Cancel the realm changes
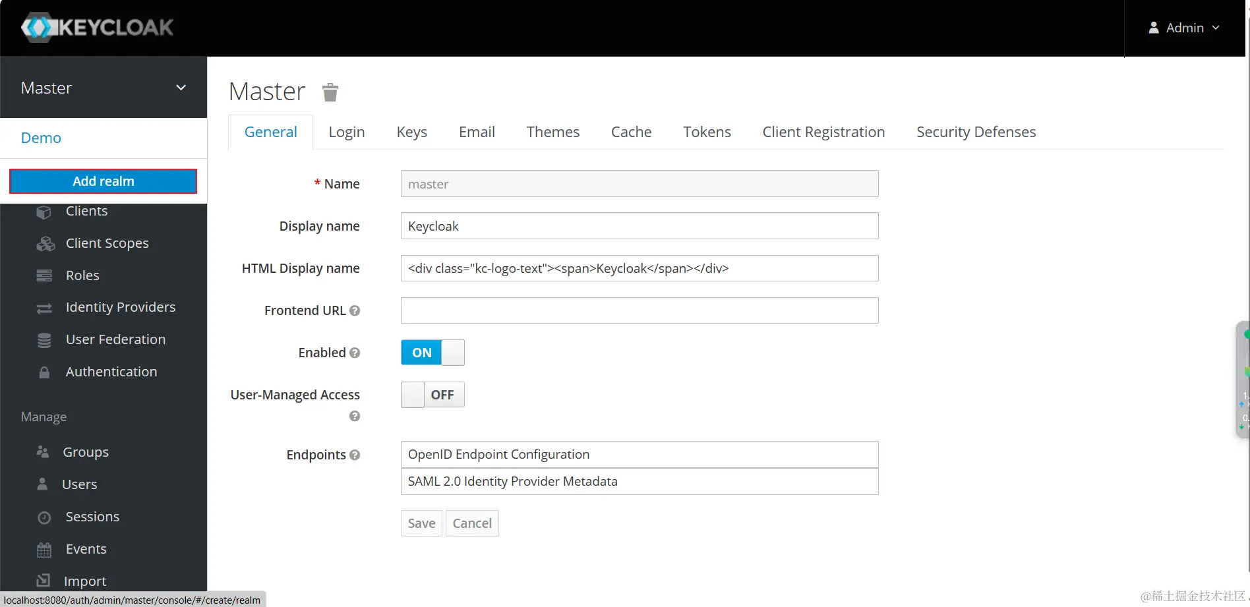Screen dimensions: 1250x607 tap(472, 523)
